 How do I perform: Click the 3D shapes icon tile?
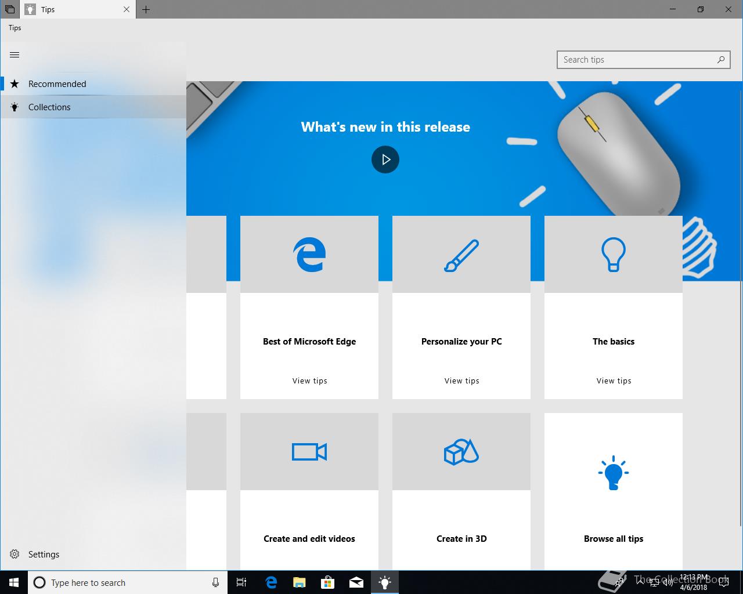[461, 451]
